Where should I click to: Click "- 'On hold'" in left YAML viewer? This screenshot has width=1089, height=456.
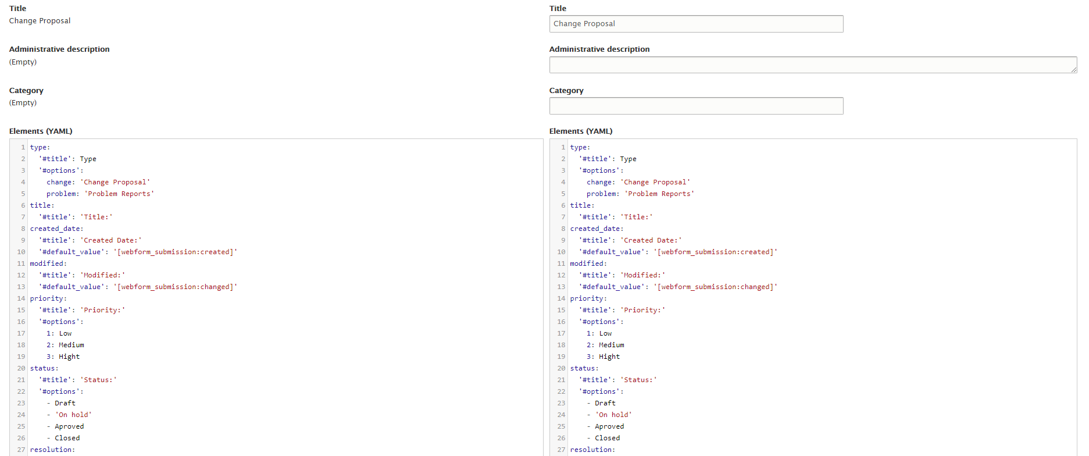(x=69, y=415)
